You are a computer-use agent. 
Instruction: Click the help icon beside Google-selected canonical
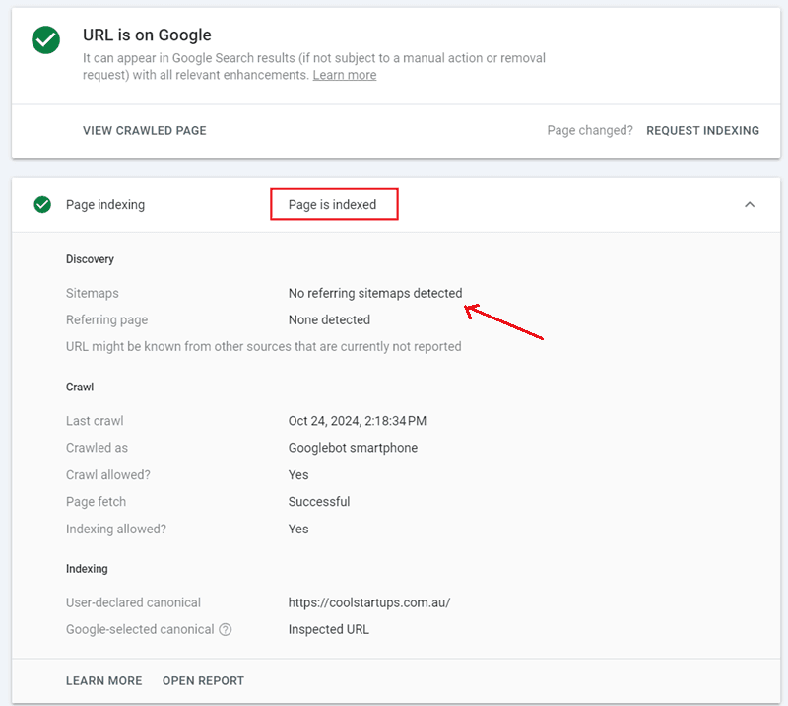tap(226, 629)
